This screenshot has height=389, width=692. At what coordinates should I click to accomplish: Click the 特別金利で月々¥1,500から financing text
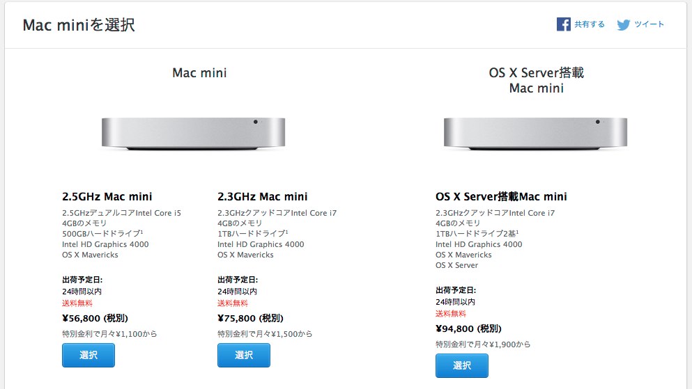(x=265, y=334)
